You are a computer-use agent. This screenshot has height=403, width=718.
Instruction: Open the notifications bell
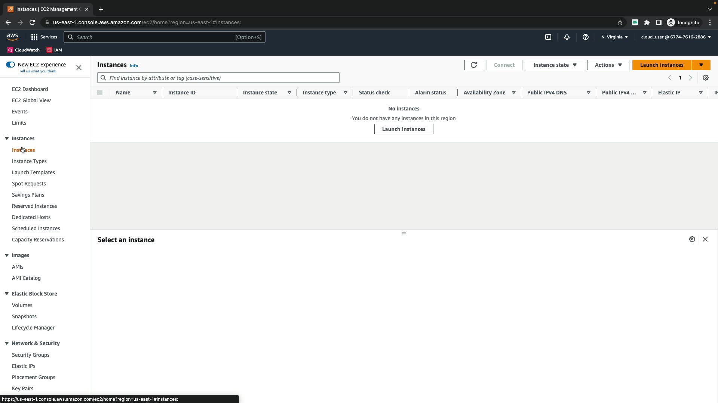point(567,37)
